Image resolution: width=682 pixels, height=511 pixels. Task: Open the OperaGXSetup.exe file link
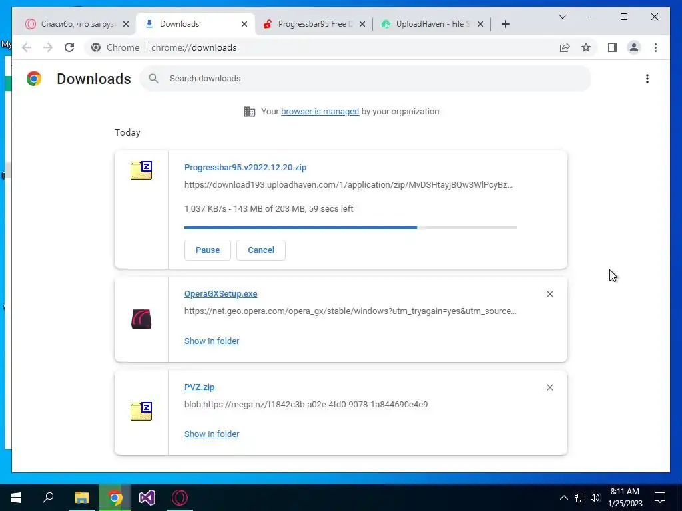[x=220, y=293]
